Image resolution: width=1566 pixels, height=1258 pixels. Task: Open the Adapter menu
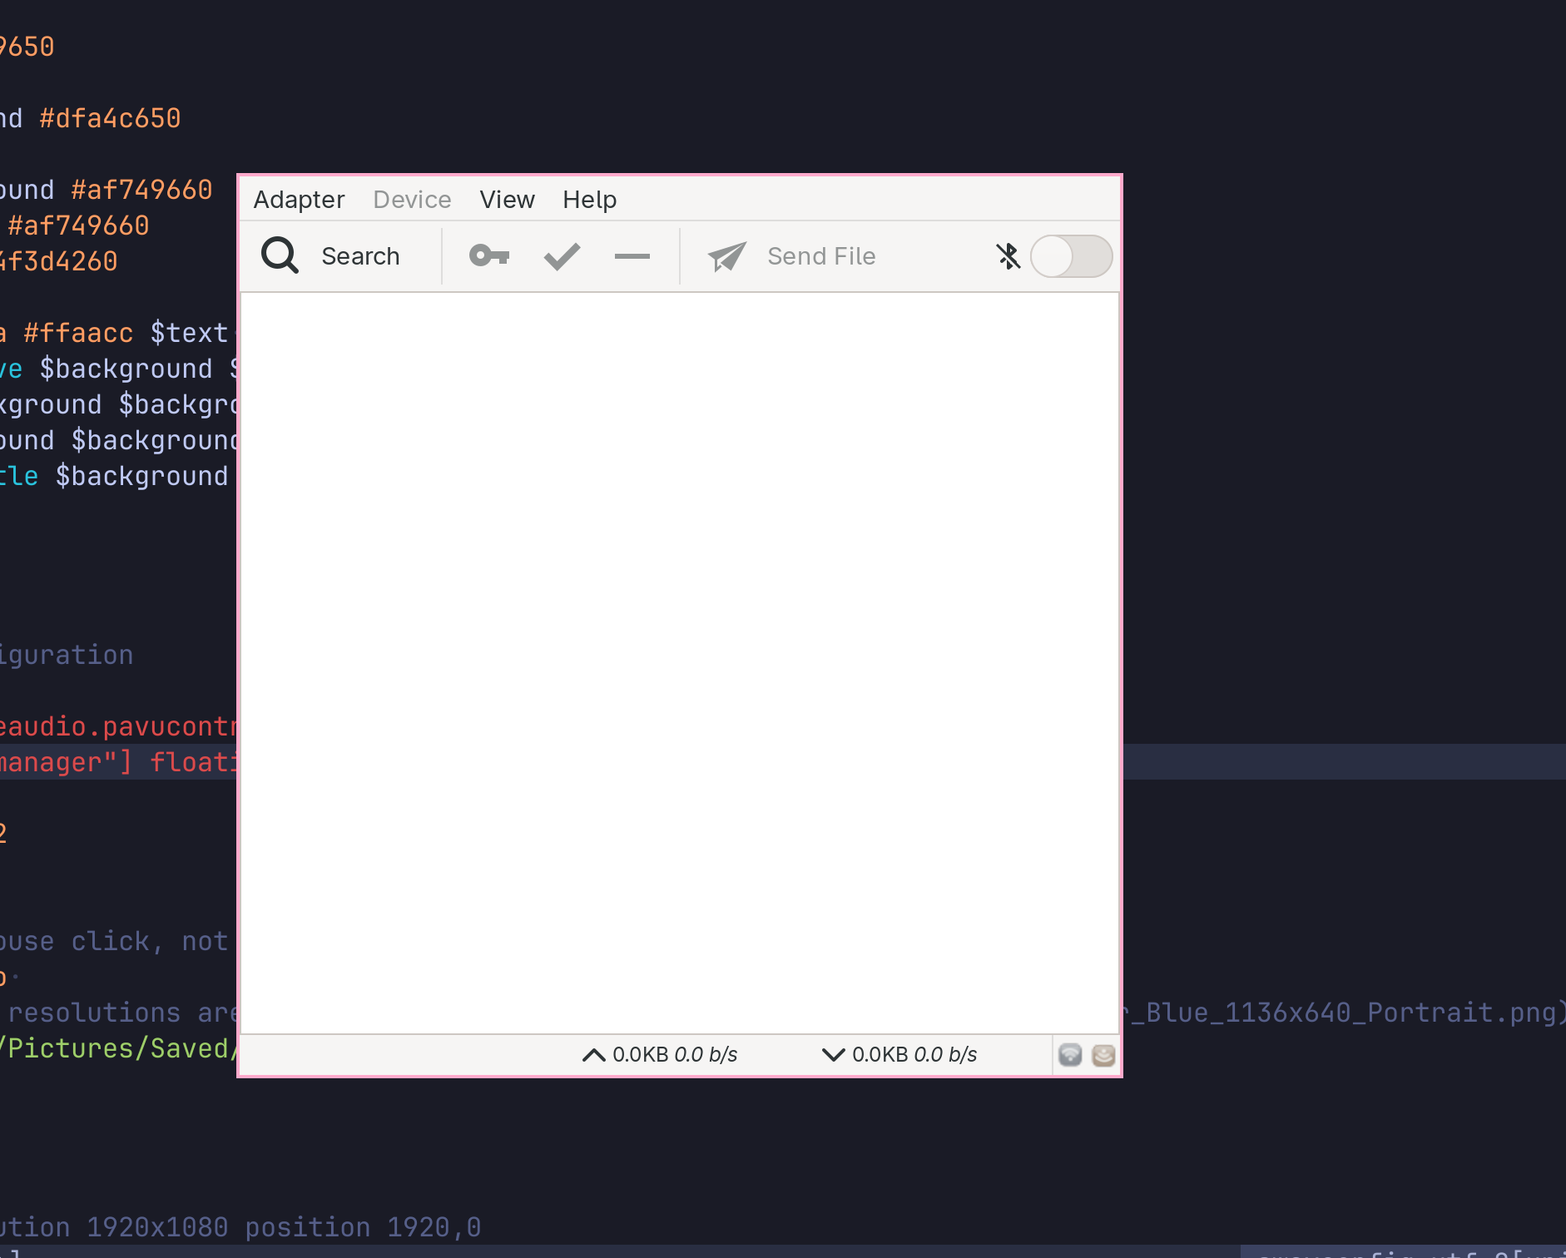299,200
